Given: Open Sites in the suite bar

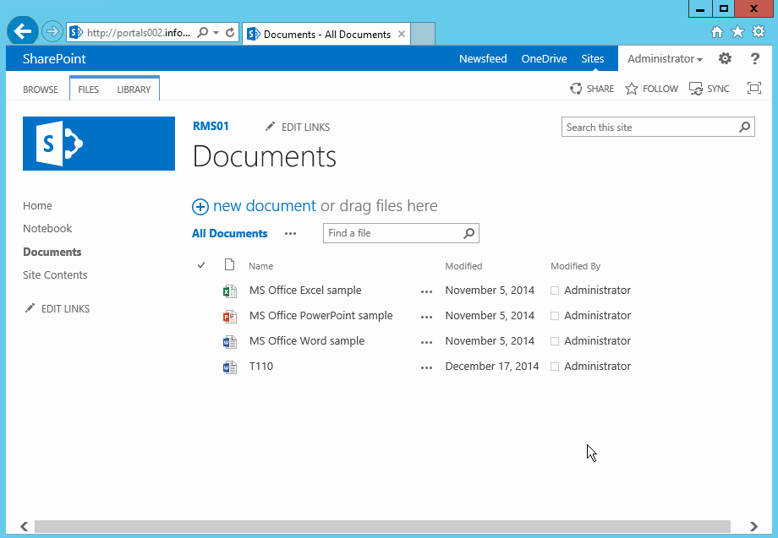Looking at the screenshot, I should click(x=593, y=58).
